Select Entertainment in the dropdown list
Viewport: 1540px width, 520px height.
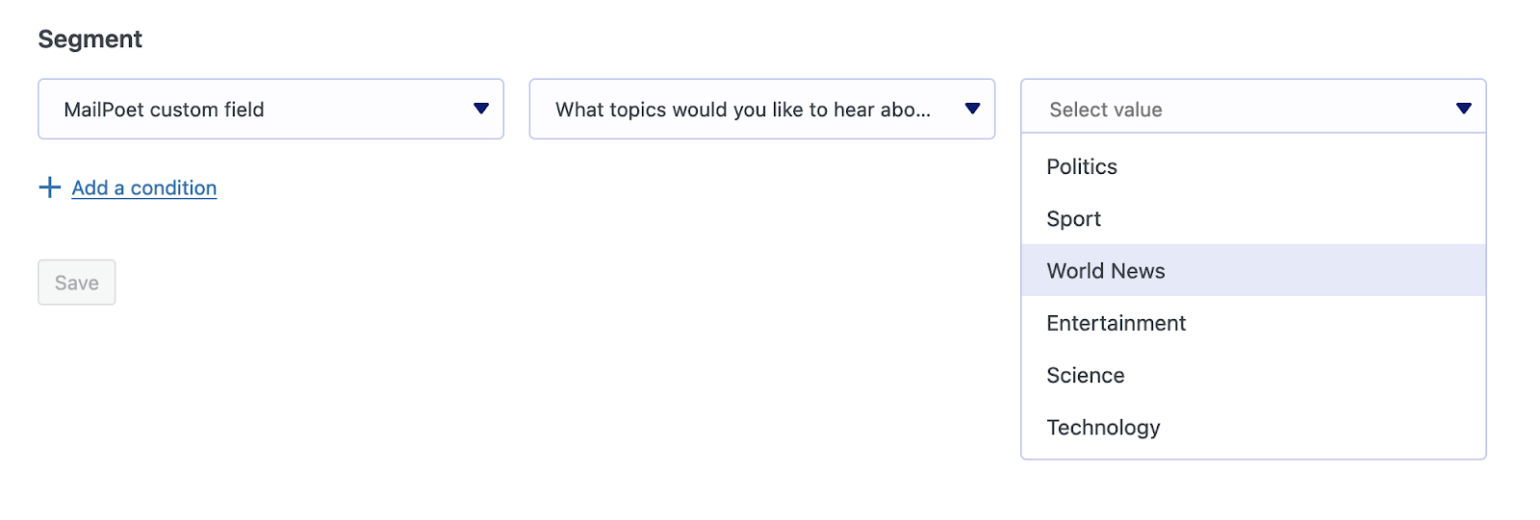tap(1116, 323)
